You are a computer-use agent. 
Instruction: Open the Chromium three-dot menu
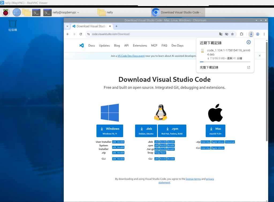coord(264,34)
